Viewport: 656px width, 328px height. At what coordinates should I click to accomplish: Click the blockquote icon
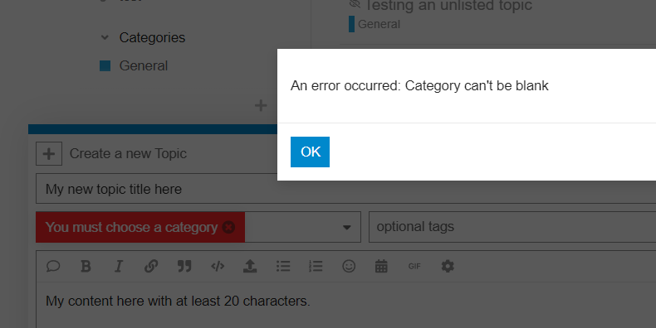point(184,266)
